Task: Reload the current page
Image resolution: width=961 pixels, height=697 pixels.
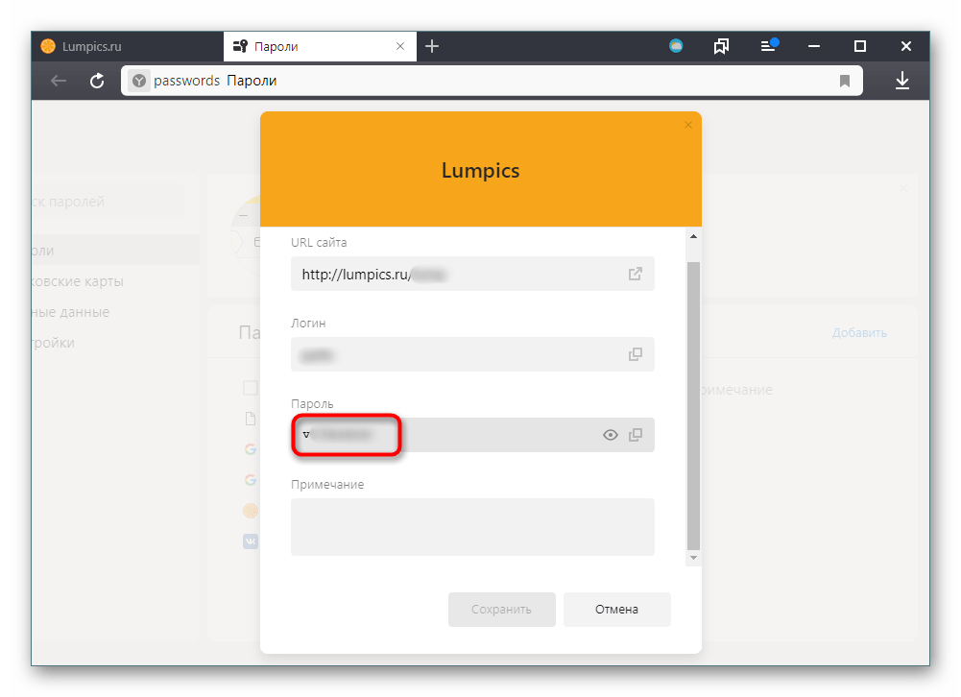Action: pos(97,81)
